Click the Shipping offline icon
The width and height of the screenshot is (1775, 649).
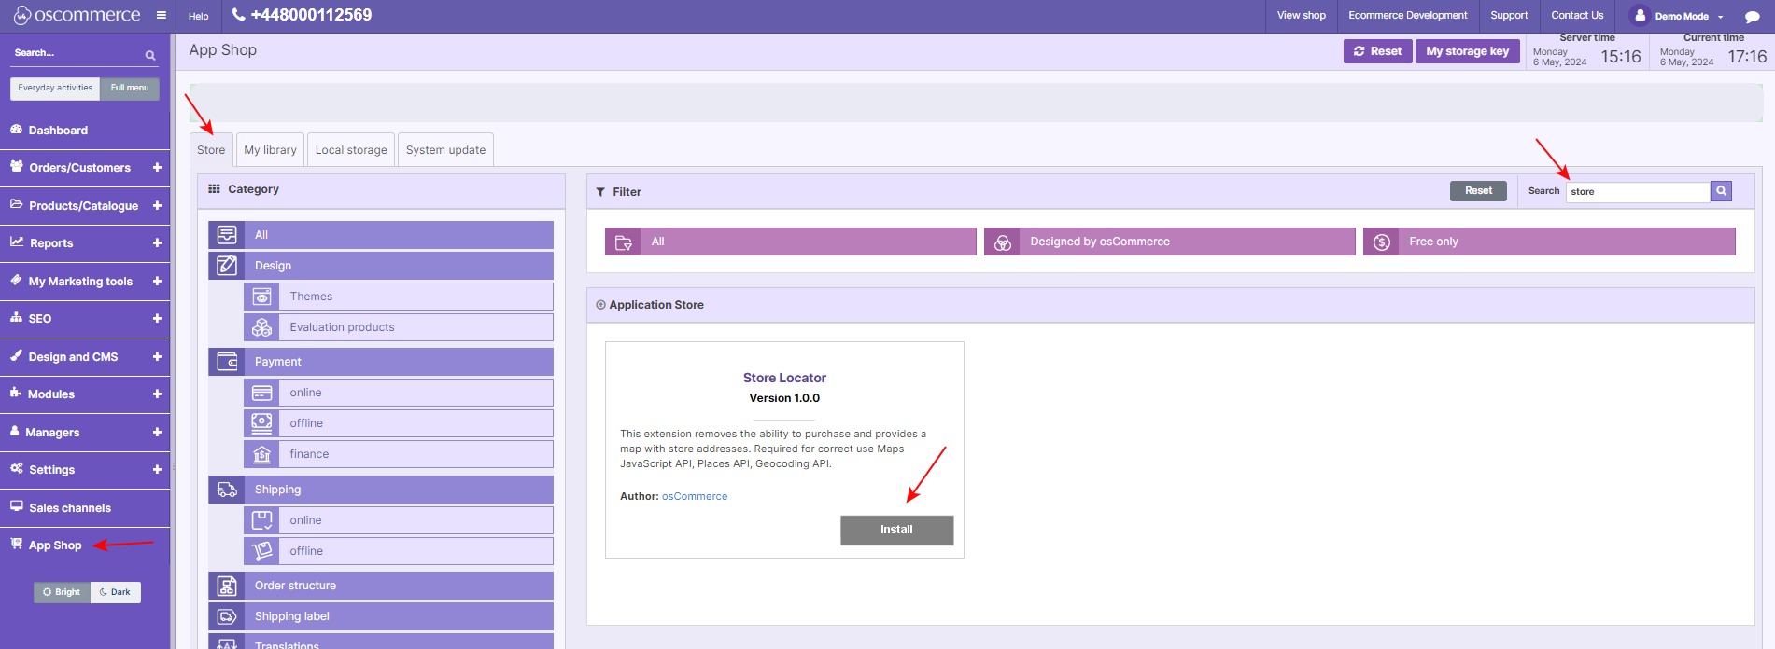tap(262, 551)
